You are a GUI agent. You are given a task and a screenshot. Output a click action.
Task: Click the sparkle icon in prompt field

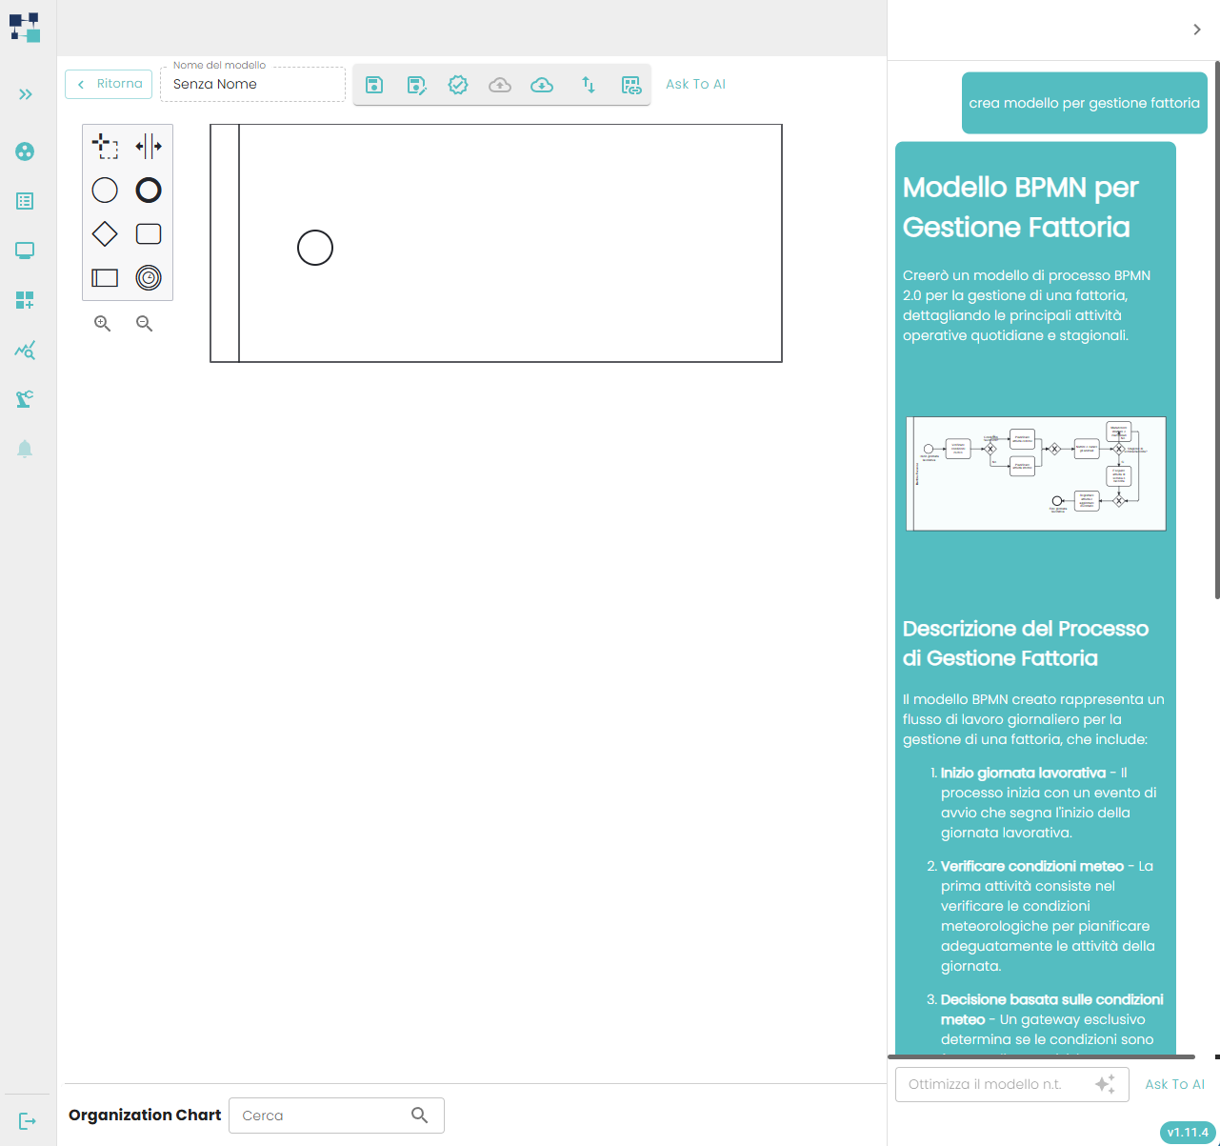pyautogui.click(x=1105, y=1084)
